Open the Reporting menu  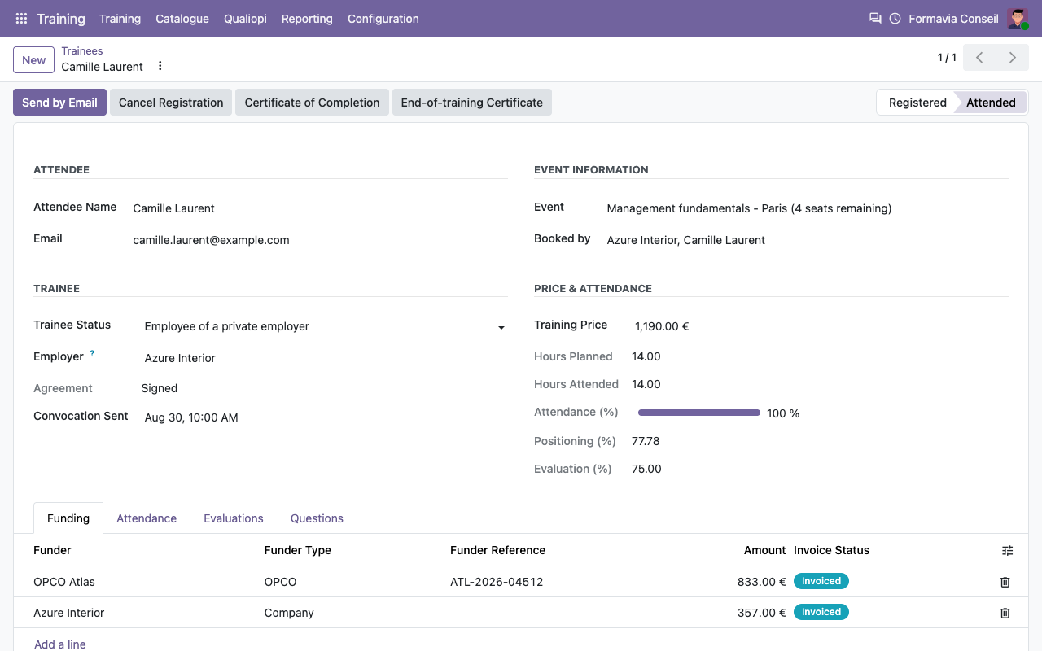[307, 19]
